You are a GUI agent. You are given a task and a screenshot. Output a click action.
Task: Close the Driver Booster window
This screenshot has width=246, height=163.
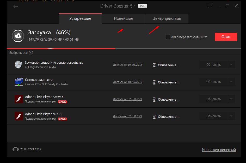236,6
